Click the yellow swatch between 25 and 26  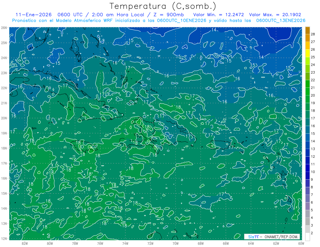pos(307,53)
